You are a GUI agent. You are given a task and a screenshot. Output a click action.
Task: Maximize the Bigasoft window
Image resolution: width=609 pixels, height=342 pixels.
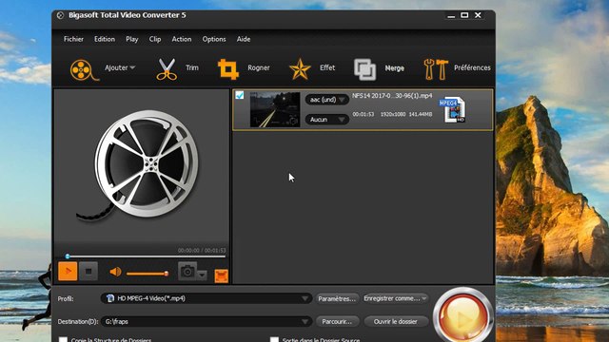click(x=464, y=15)
